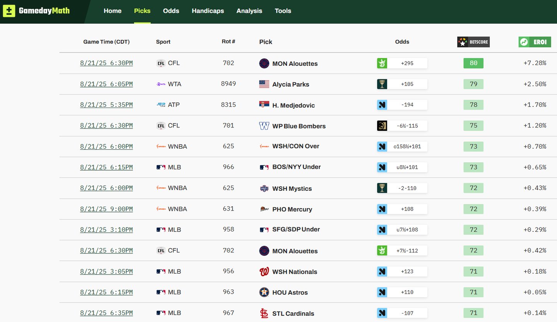Click the Betscore column header badge

tap(473, 42)
